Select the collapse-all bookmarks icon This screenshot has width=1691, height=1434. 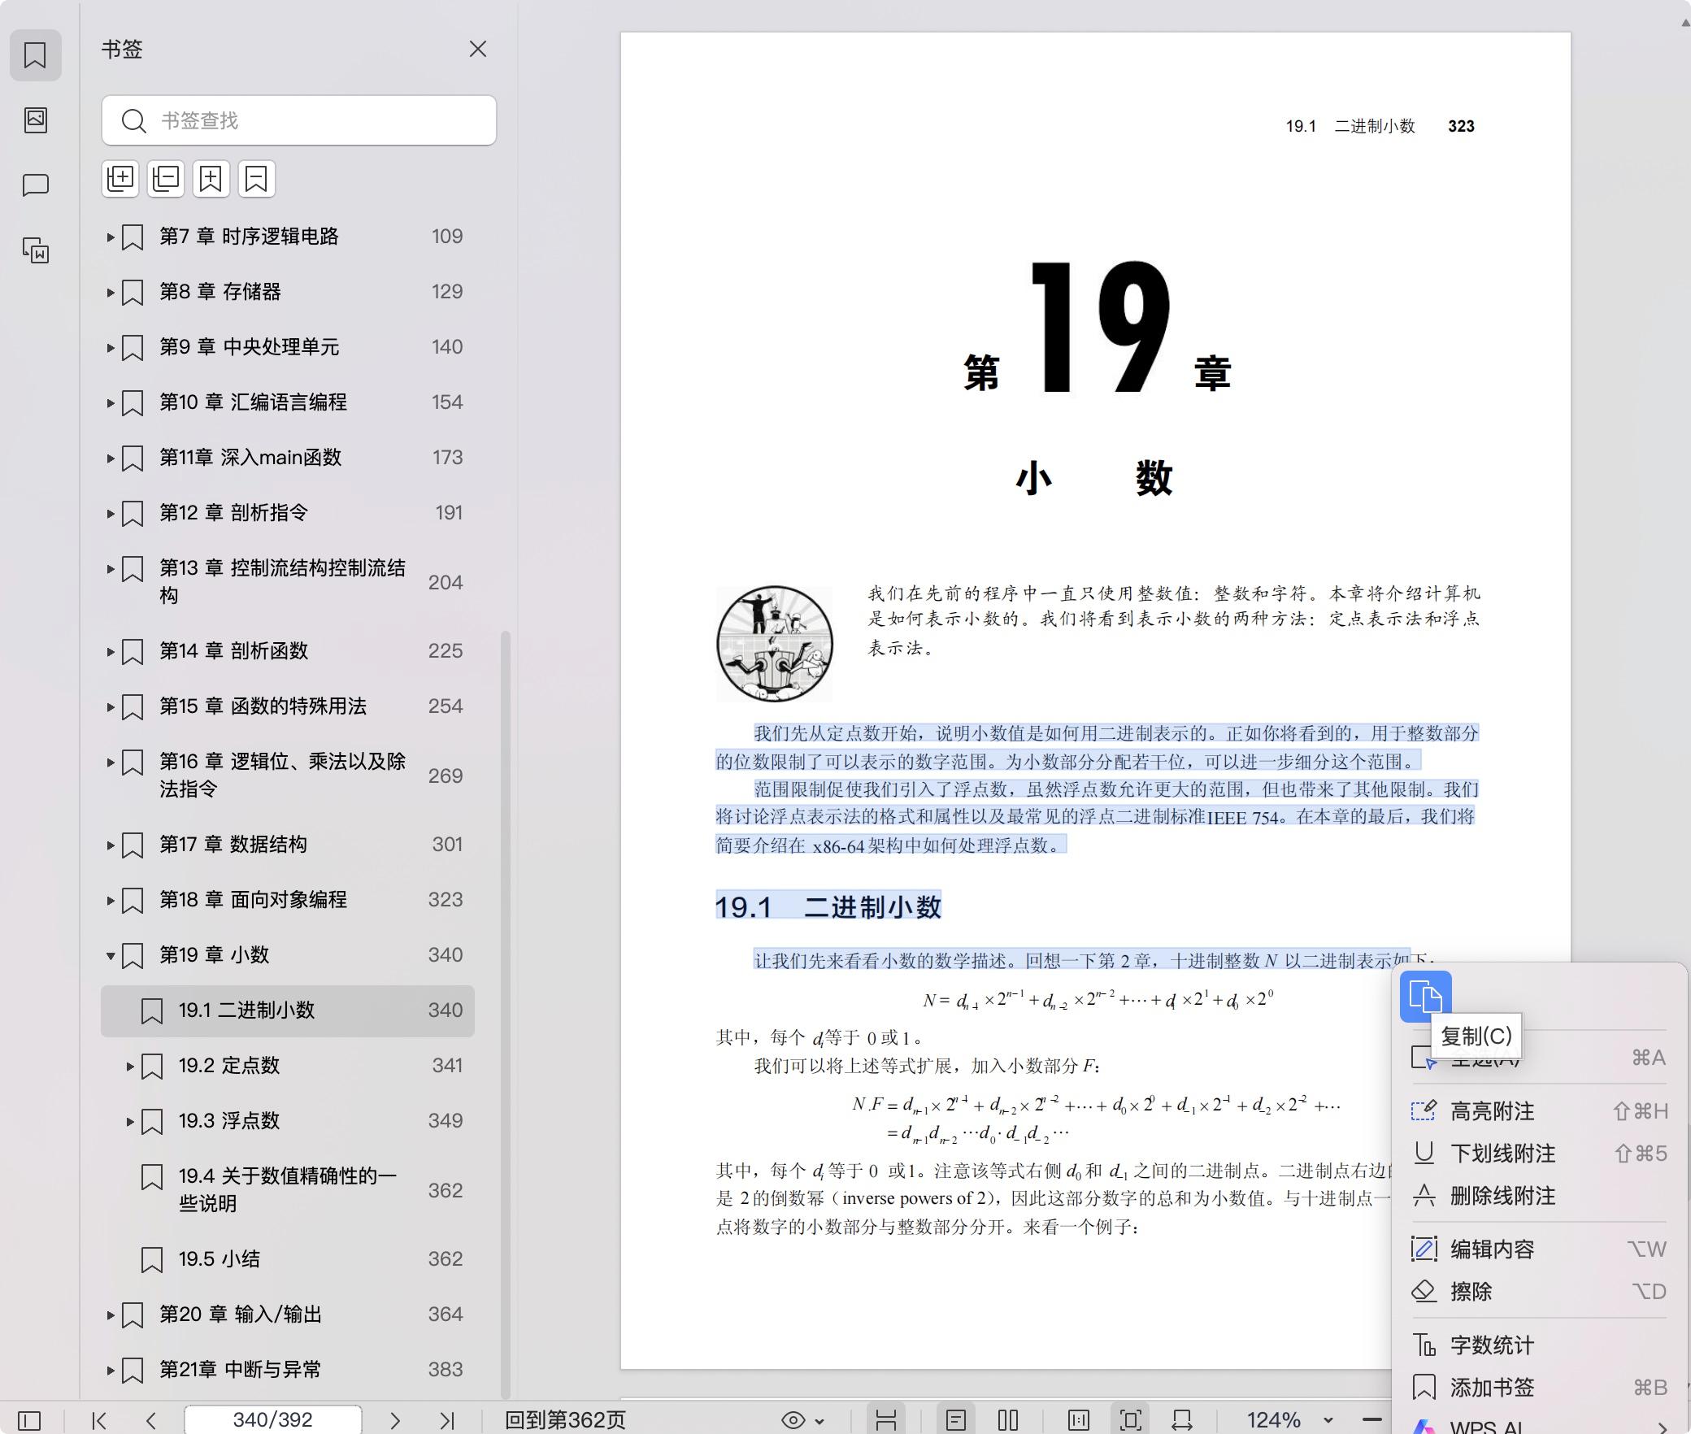pos(165,179)
